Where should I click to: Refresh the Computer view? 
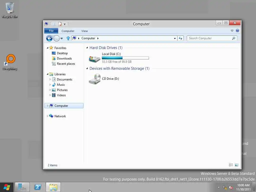(180, 38)
